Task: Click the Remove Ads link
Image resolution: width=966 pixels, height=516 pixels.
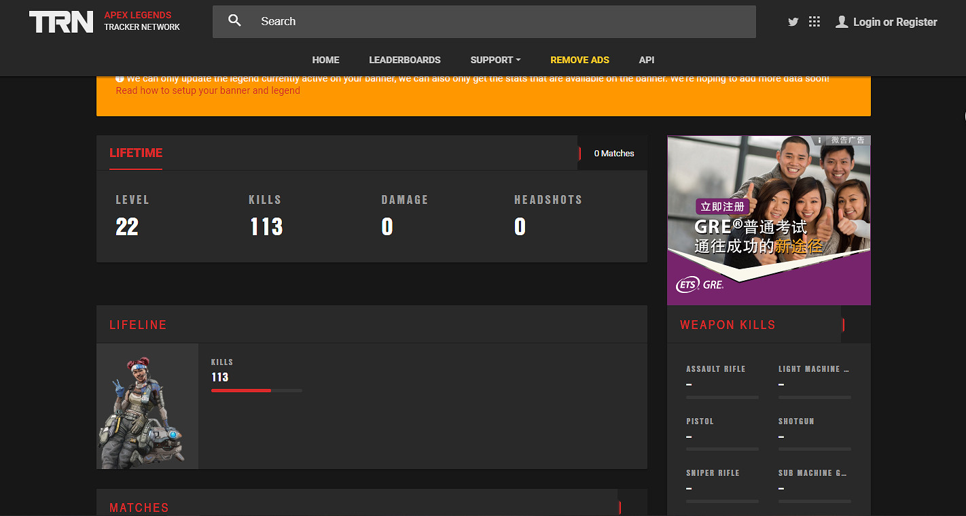Action: (579, 60)
